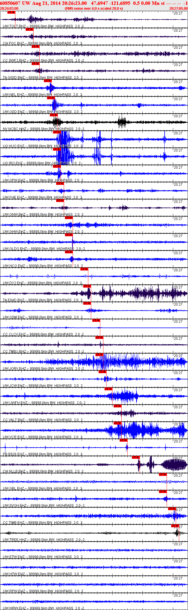Screen dimensions: 188x610
Task: Select the pick marker on CC.SWF2 trace
Action: (36, 47)
